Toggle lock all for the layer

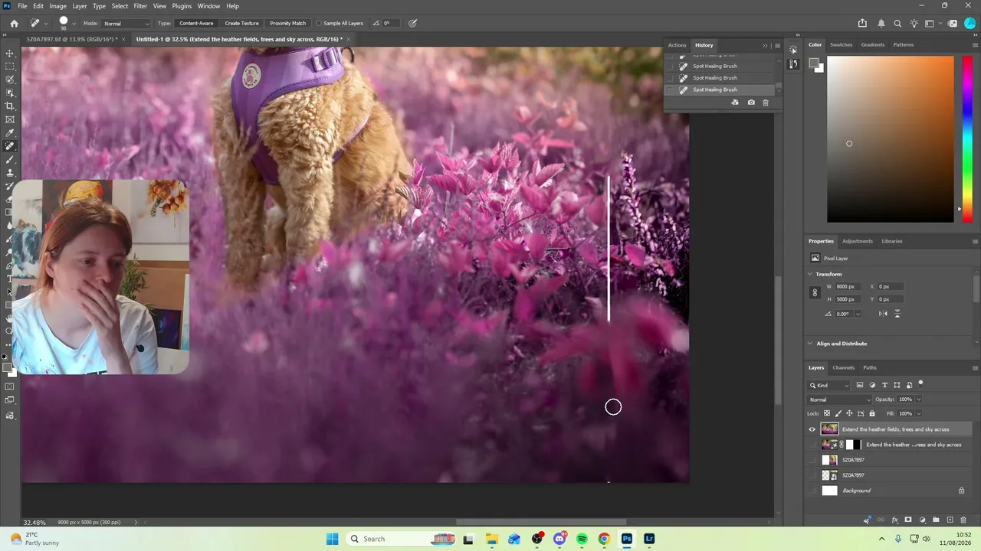pyautogui.click(x=872, y=413)
